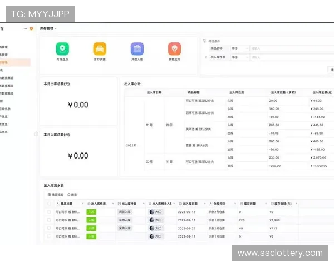Open the green 库存盘点 stock-count icon
Screen dimensions: 334x267
tap(62, 48)
